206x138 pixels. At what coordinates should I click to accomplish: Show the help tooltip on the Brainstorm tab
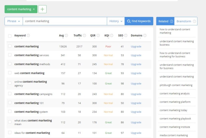pyautogui.click(x=195, y=21)
